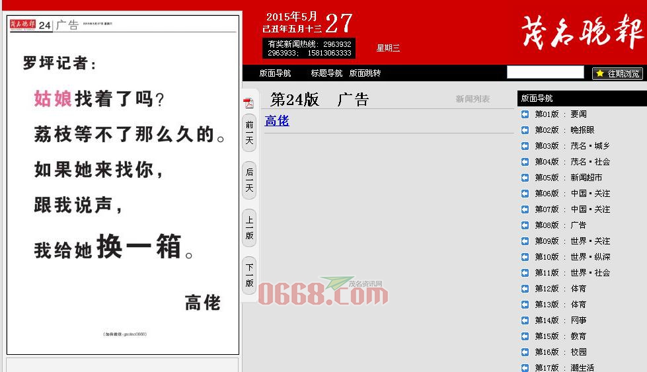Screen dimensions: 647x372
Task: Click arrow icon beside 第09版 世界·关注
Action: pyautogui.click(x=525, y=241)
